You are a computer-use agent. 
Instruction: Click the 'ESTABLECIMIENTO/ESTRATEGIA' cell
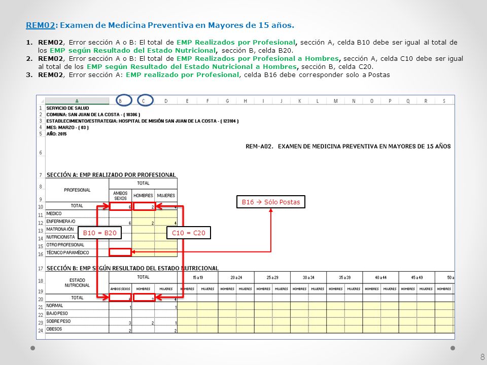[142, 121]
